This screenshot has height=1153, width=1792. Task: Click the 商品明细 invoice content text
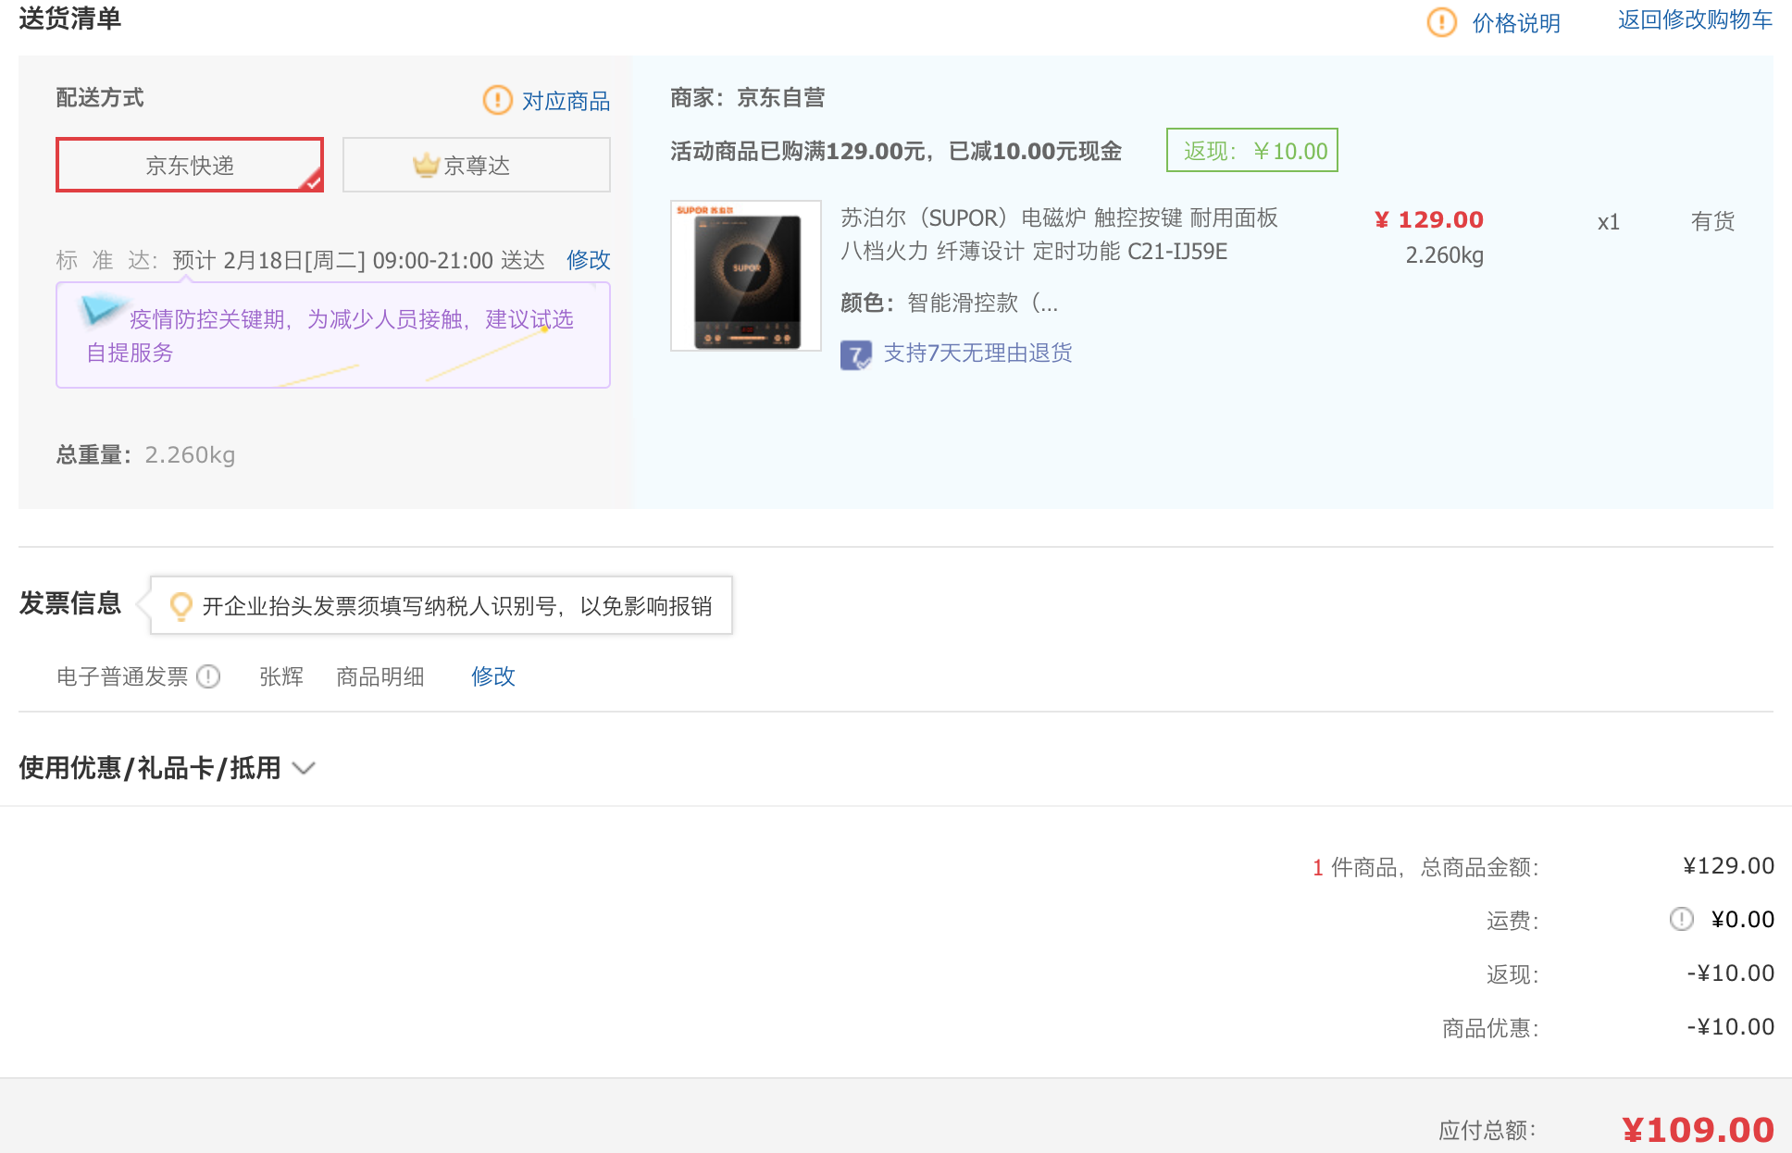[380, 676]
